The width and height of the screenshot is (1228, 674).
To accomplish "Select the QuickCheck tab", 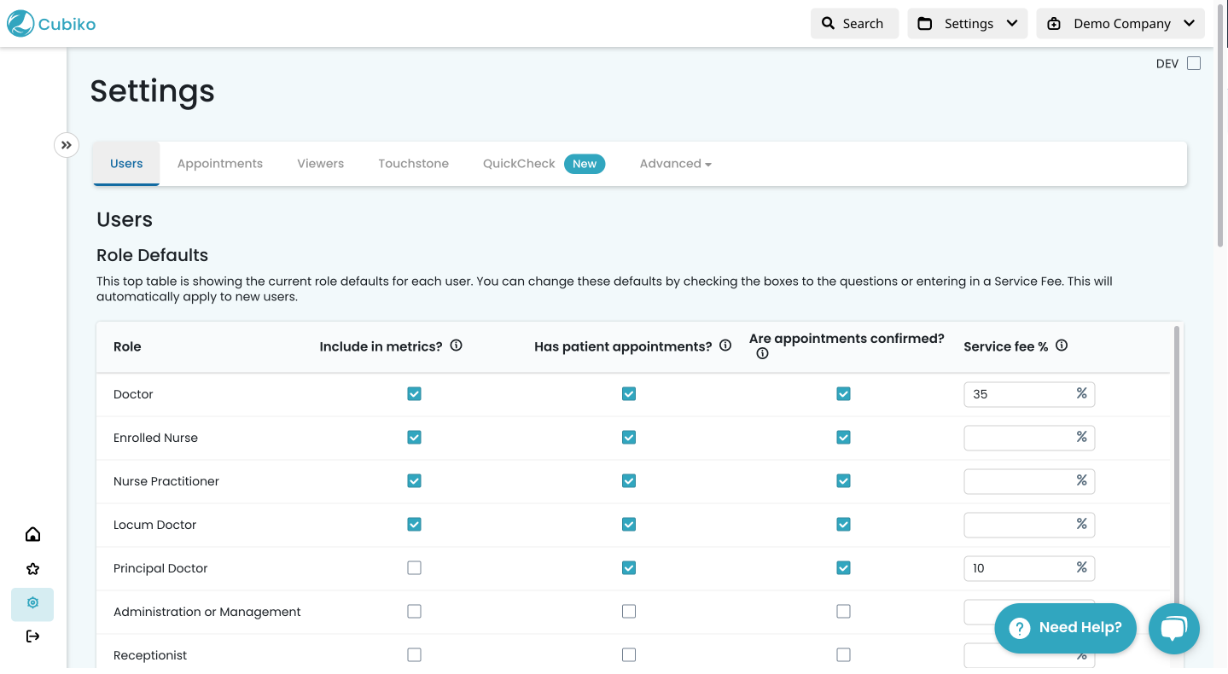I will tap(518, 163).
